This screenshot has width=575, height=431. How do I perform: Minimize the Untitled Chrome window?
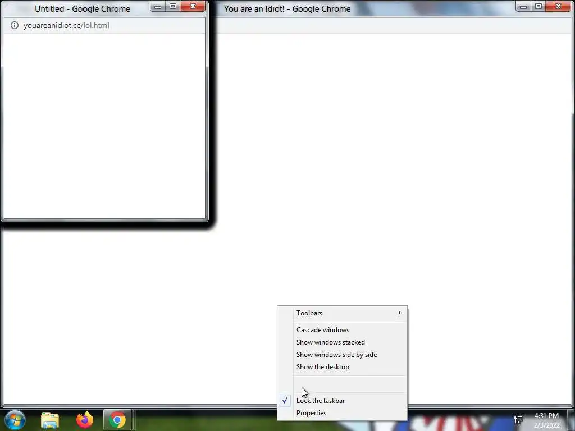coord(158,6)
